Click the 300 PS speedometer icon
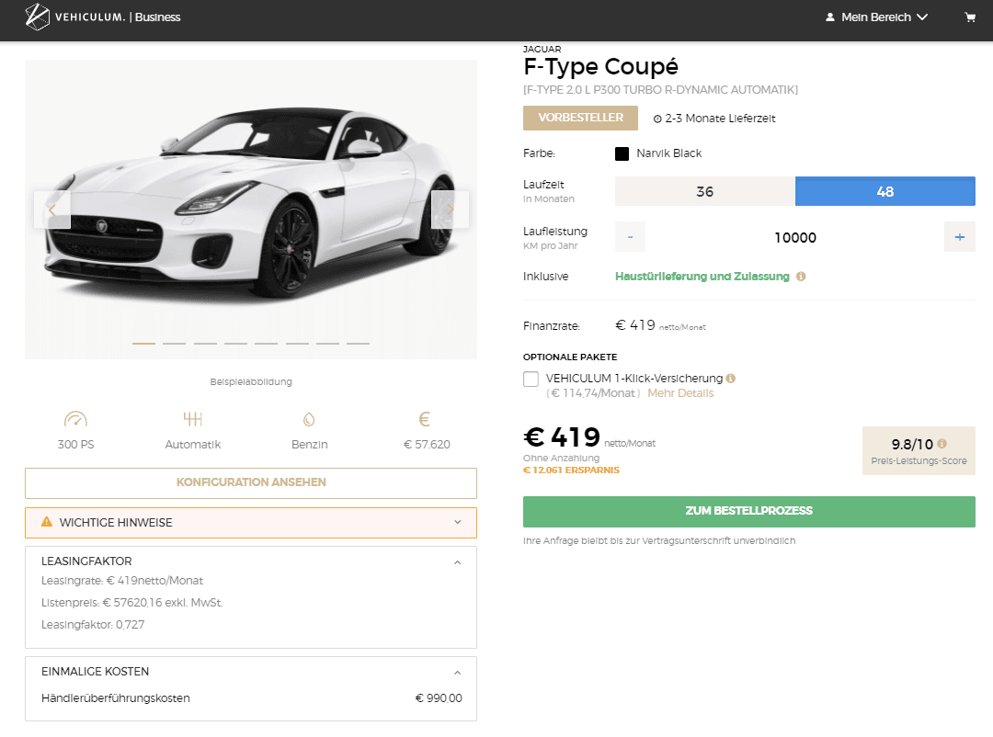This screenshot has height=737, width=993. 75,419
